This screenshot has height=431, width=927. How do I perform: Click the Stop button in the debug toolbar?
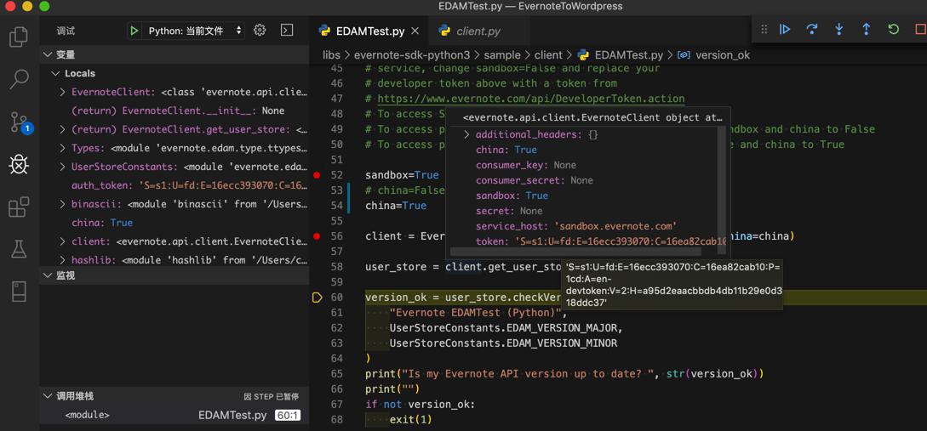point(920,29)
